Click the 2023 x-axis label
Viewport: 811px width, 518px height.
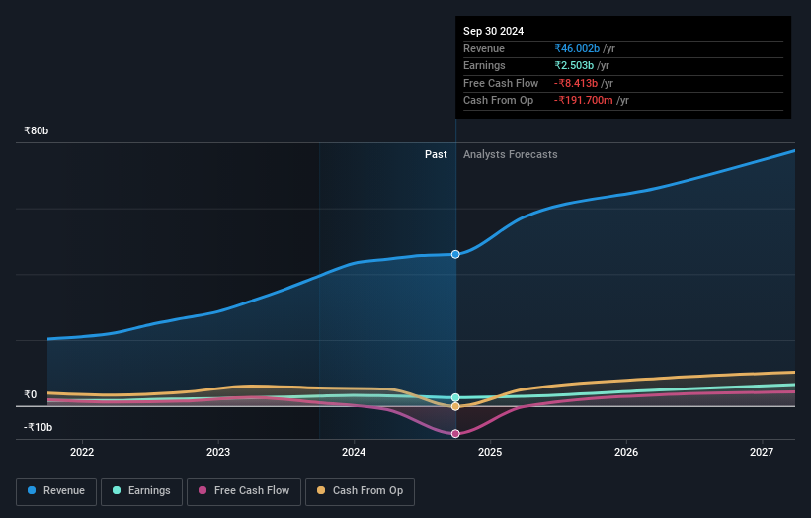click(x=217, y=452)
